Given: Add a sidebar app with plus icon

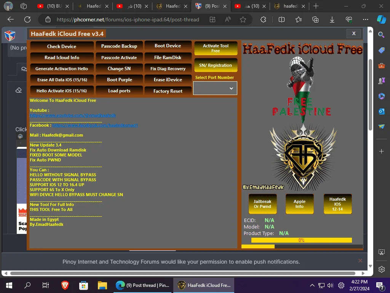Looking at the screenshot, I should tap(381, 151).
